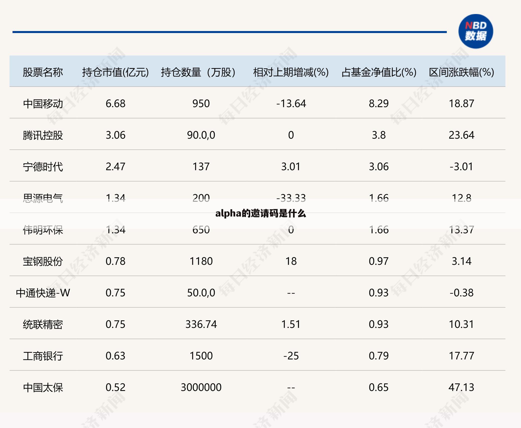521x428 pixels.
Task: Click the 47.13 price change for 中国太保
Action: tap(461, 387)
